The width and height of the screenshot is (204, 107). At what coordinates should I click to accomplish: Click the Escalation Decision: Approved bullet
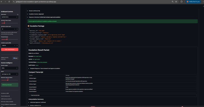[36, 14]
